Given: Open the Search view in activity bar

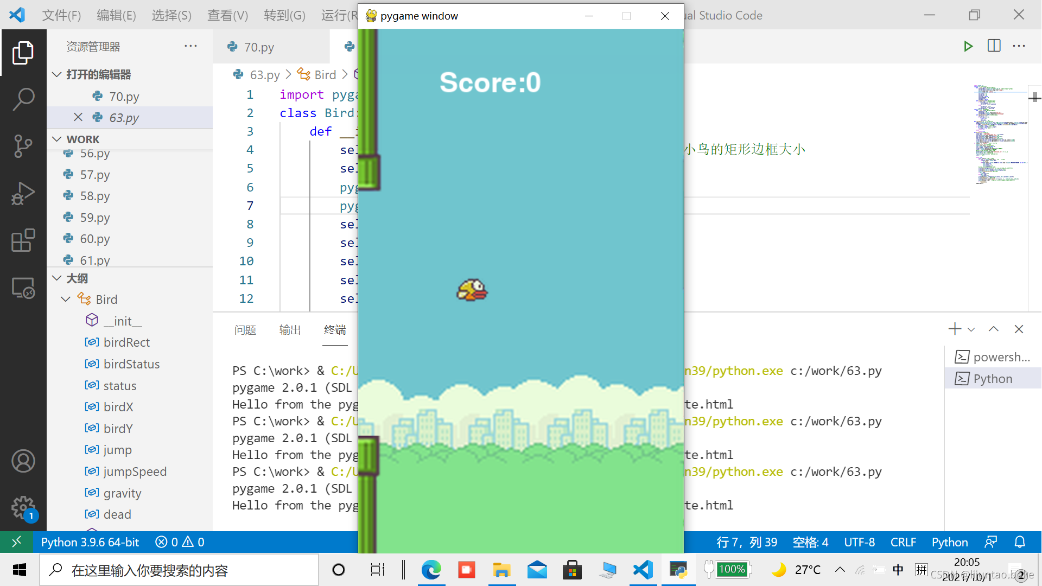Looking at the screenshot, I should [x=23, y=99].
